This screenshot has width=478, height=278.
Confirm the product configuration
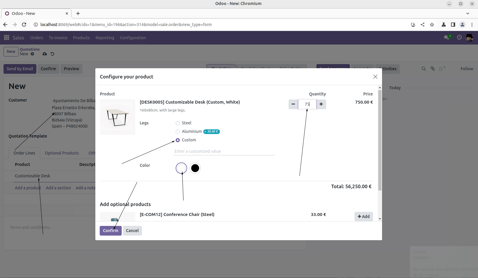[x=111, y=231]
